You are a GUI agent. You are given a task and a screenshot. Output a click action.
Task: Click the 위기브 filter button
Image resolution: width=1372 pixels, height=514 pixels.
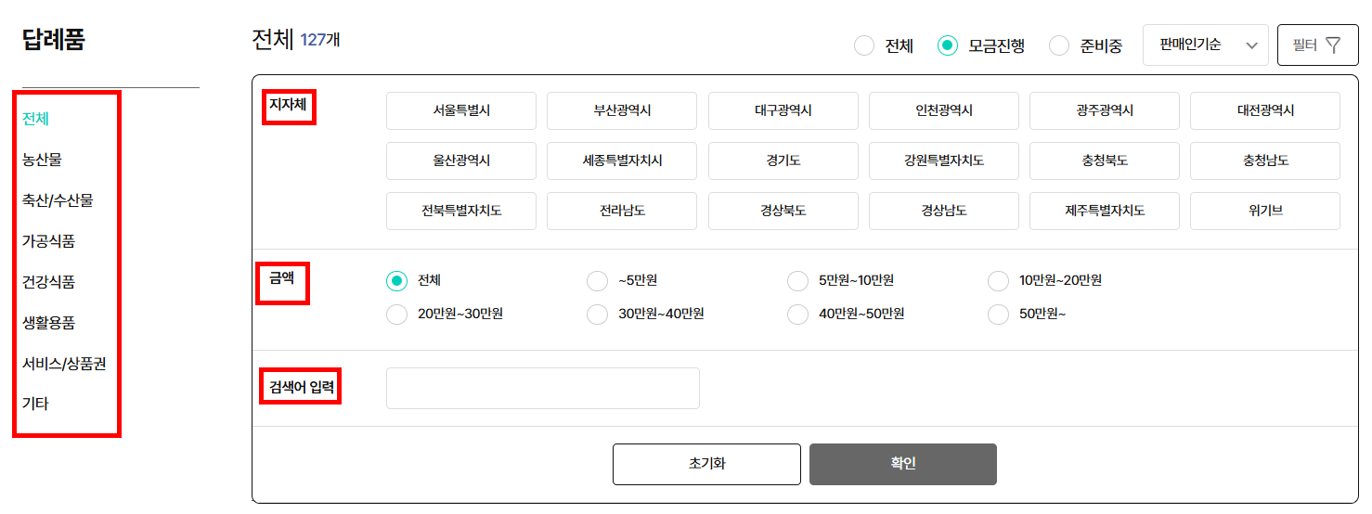(1265, 211)
